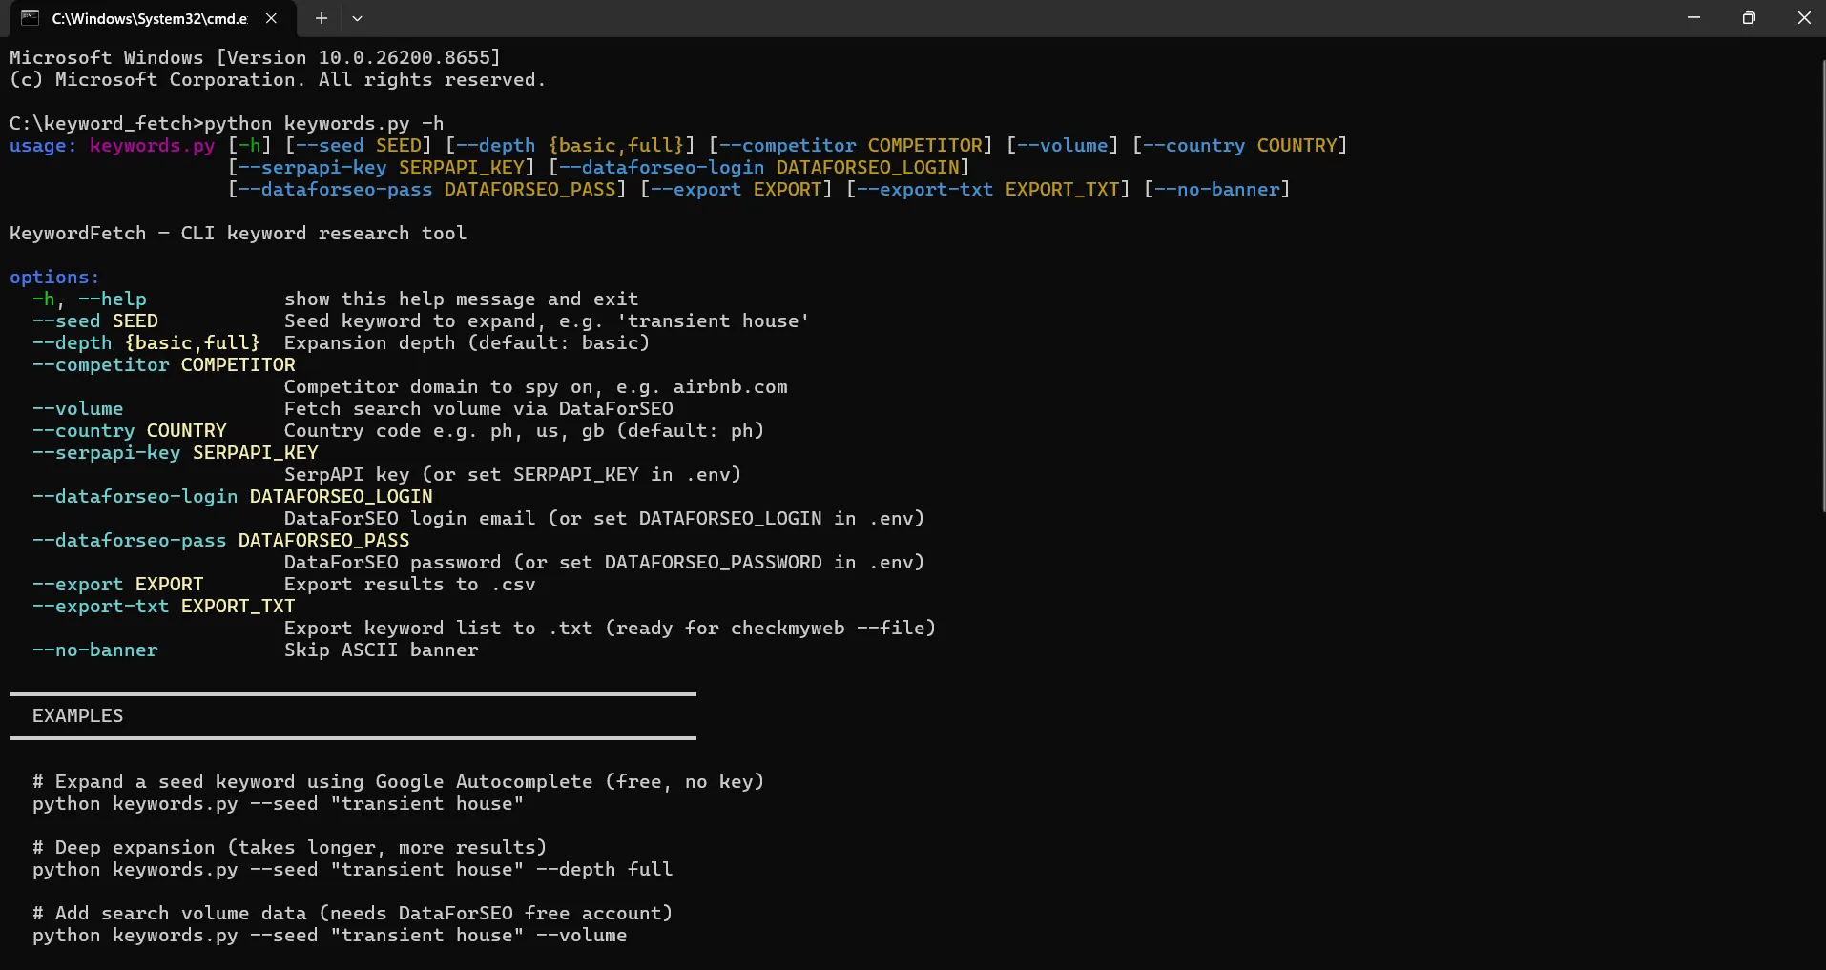Click the blue 'options:' heading
Screen dimensions: 1826x970
[54, 278]
